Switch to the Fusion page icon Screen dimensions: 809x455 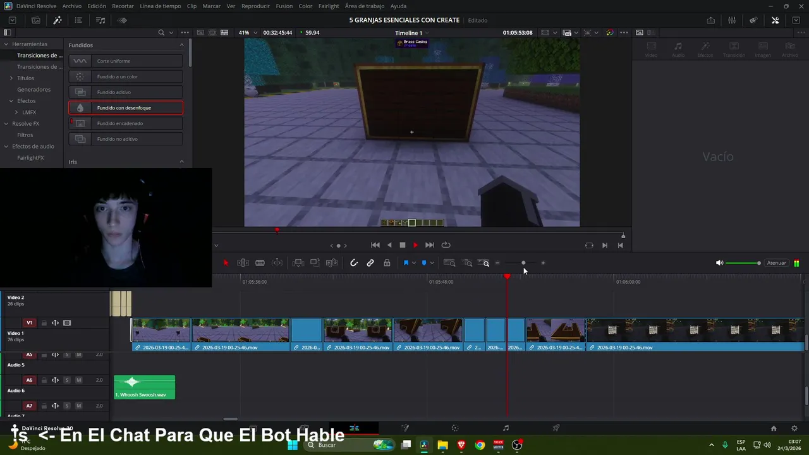405,428
